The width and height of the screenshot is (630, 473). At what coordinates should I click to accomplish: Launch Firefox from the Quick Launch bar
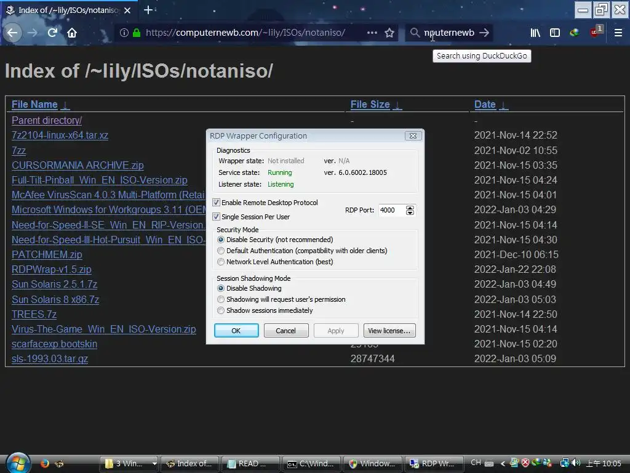pos(44,463)
